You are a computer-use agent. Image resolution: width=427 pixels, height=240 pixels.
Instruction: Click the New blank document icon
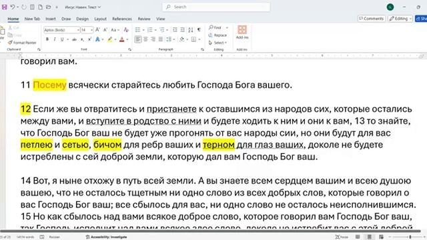[x=40, y=7]
